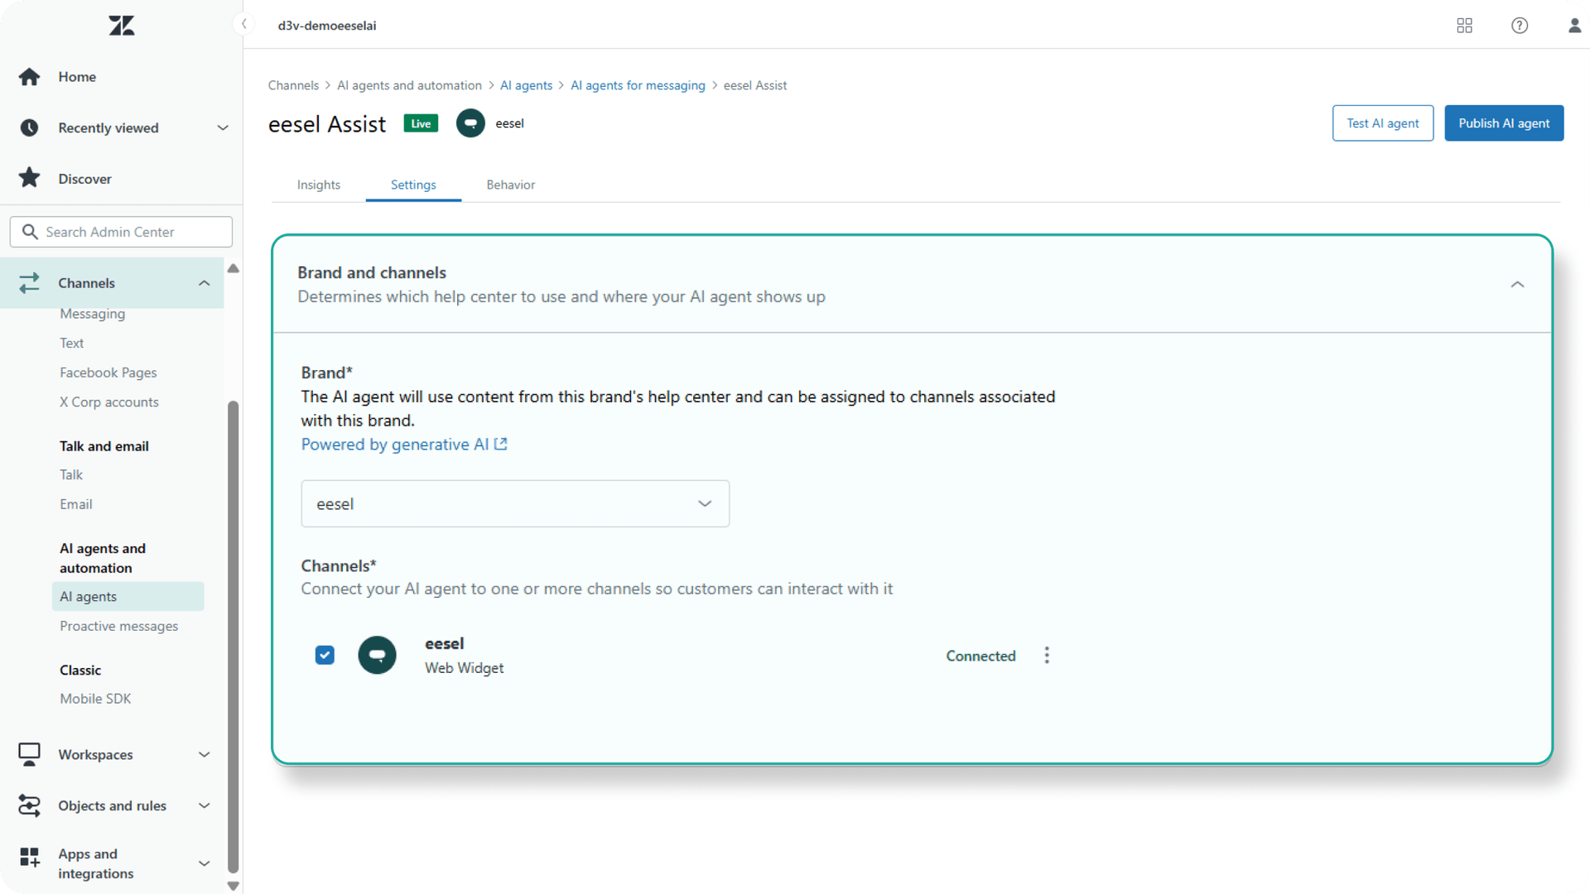Expand the Objects and rules chevron
The height and width of the screenshot is (894, 1590).
pos(204,805)
